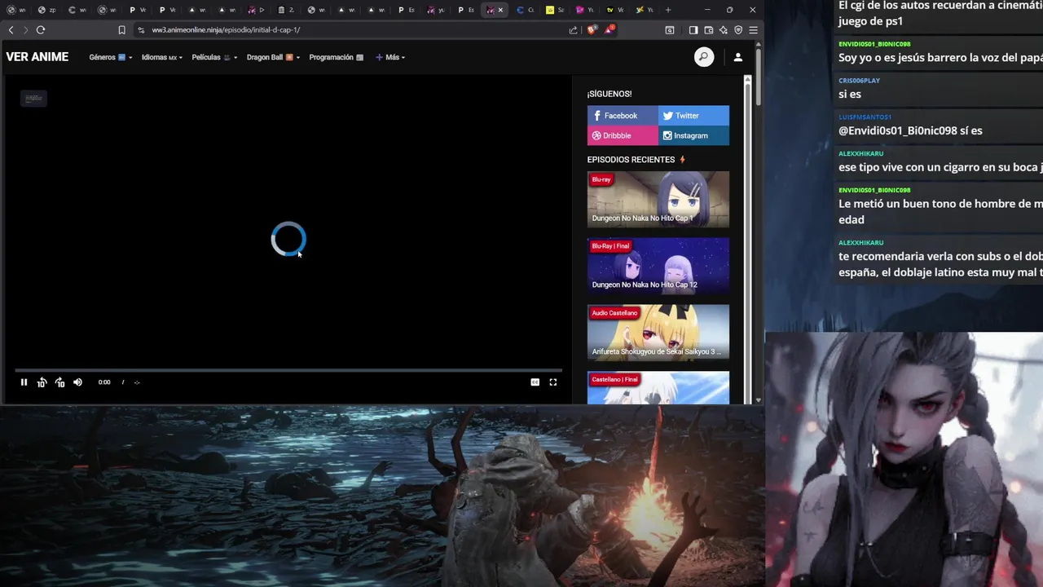Viewport: 1043px width, 587px height.
Task: Expand the Más dropdown menu
Action: click(x=390, y=57)
